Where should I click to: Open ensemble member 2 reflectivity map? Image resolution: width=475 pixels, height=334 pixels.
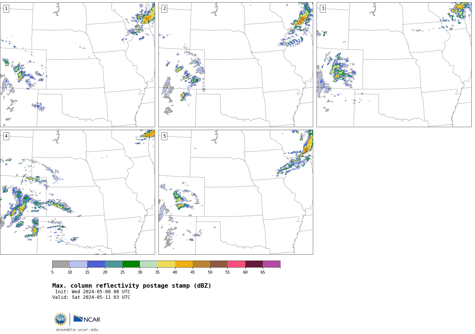coord(236,65)
